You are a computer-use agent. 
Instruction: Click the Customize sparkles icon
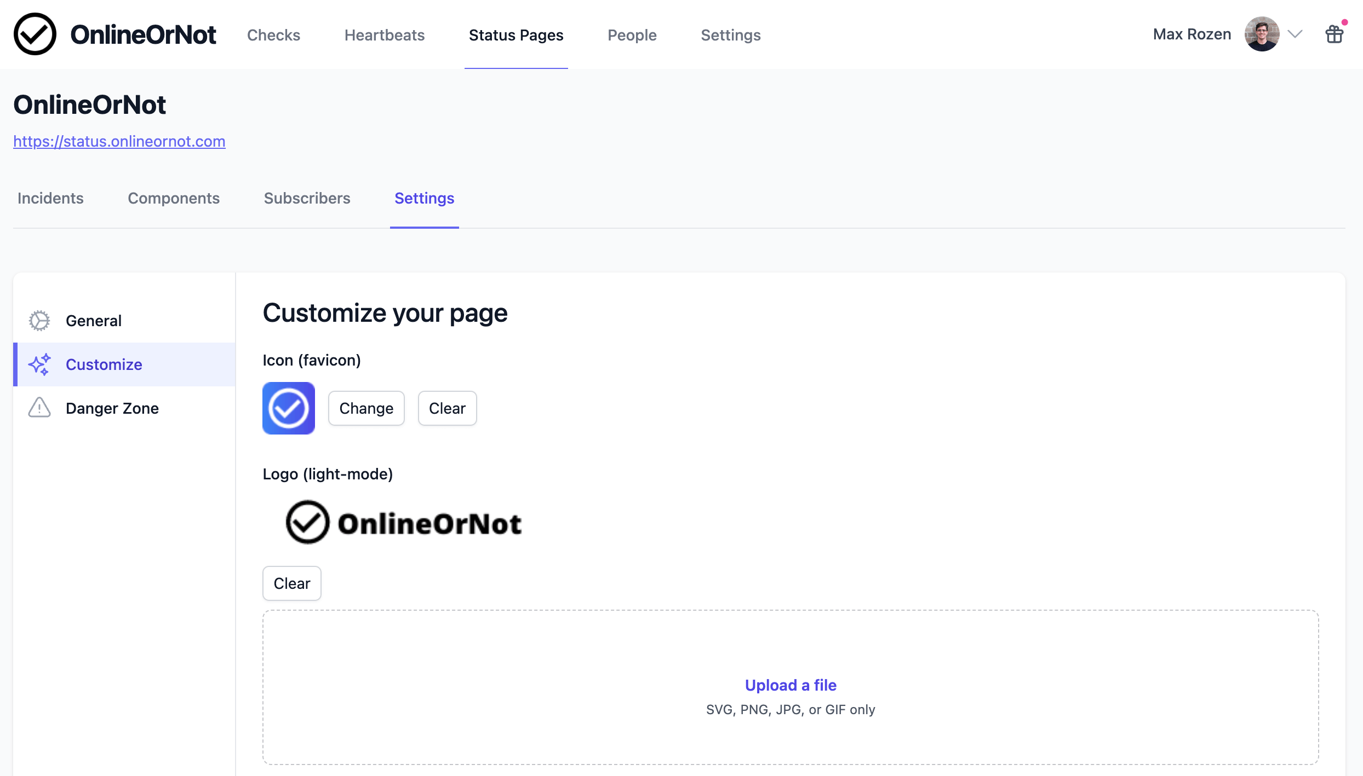coord(40,364)
